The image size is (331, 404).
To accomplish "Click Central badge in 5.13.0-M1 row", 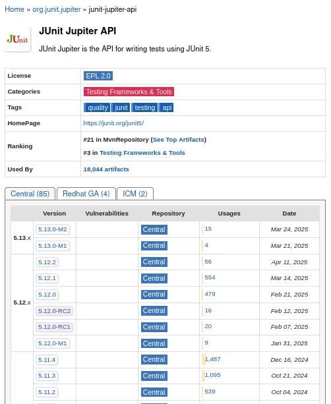I will pyautogui.click(x=154, y=246).
